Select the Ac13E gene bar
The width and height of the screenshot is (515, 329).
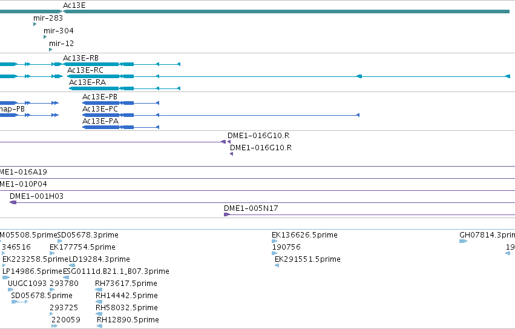(286, 12)
